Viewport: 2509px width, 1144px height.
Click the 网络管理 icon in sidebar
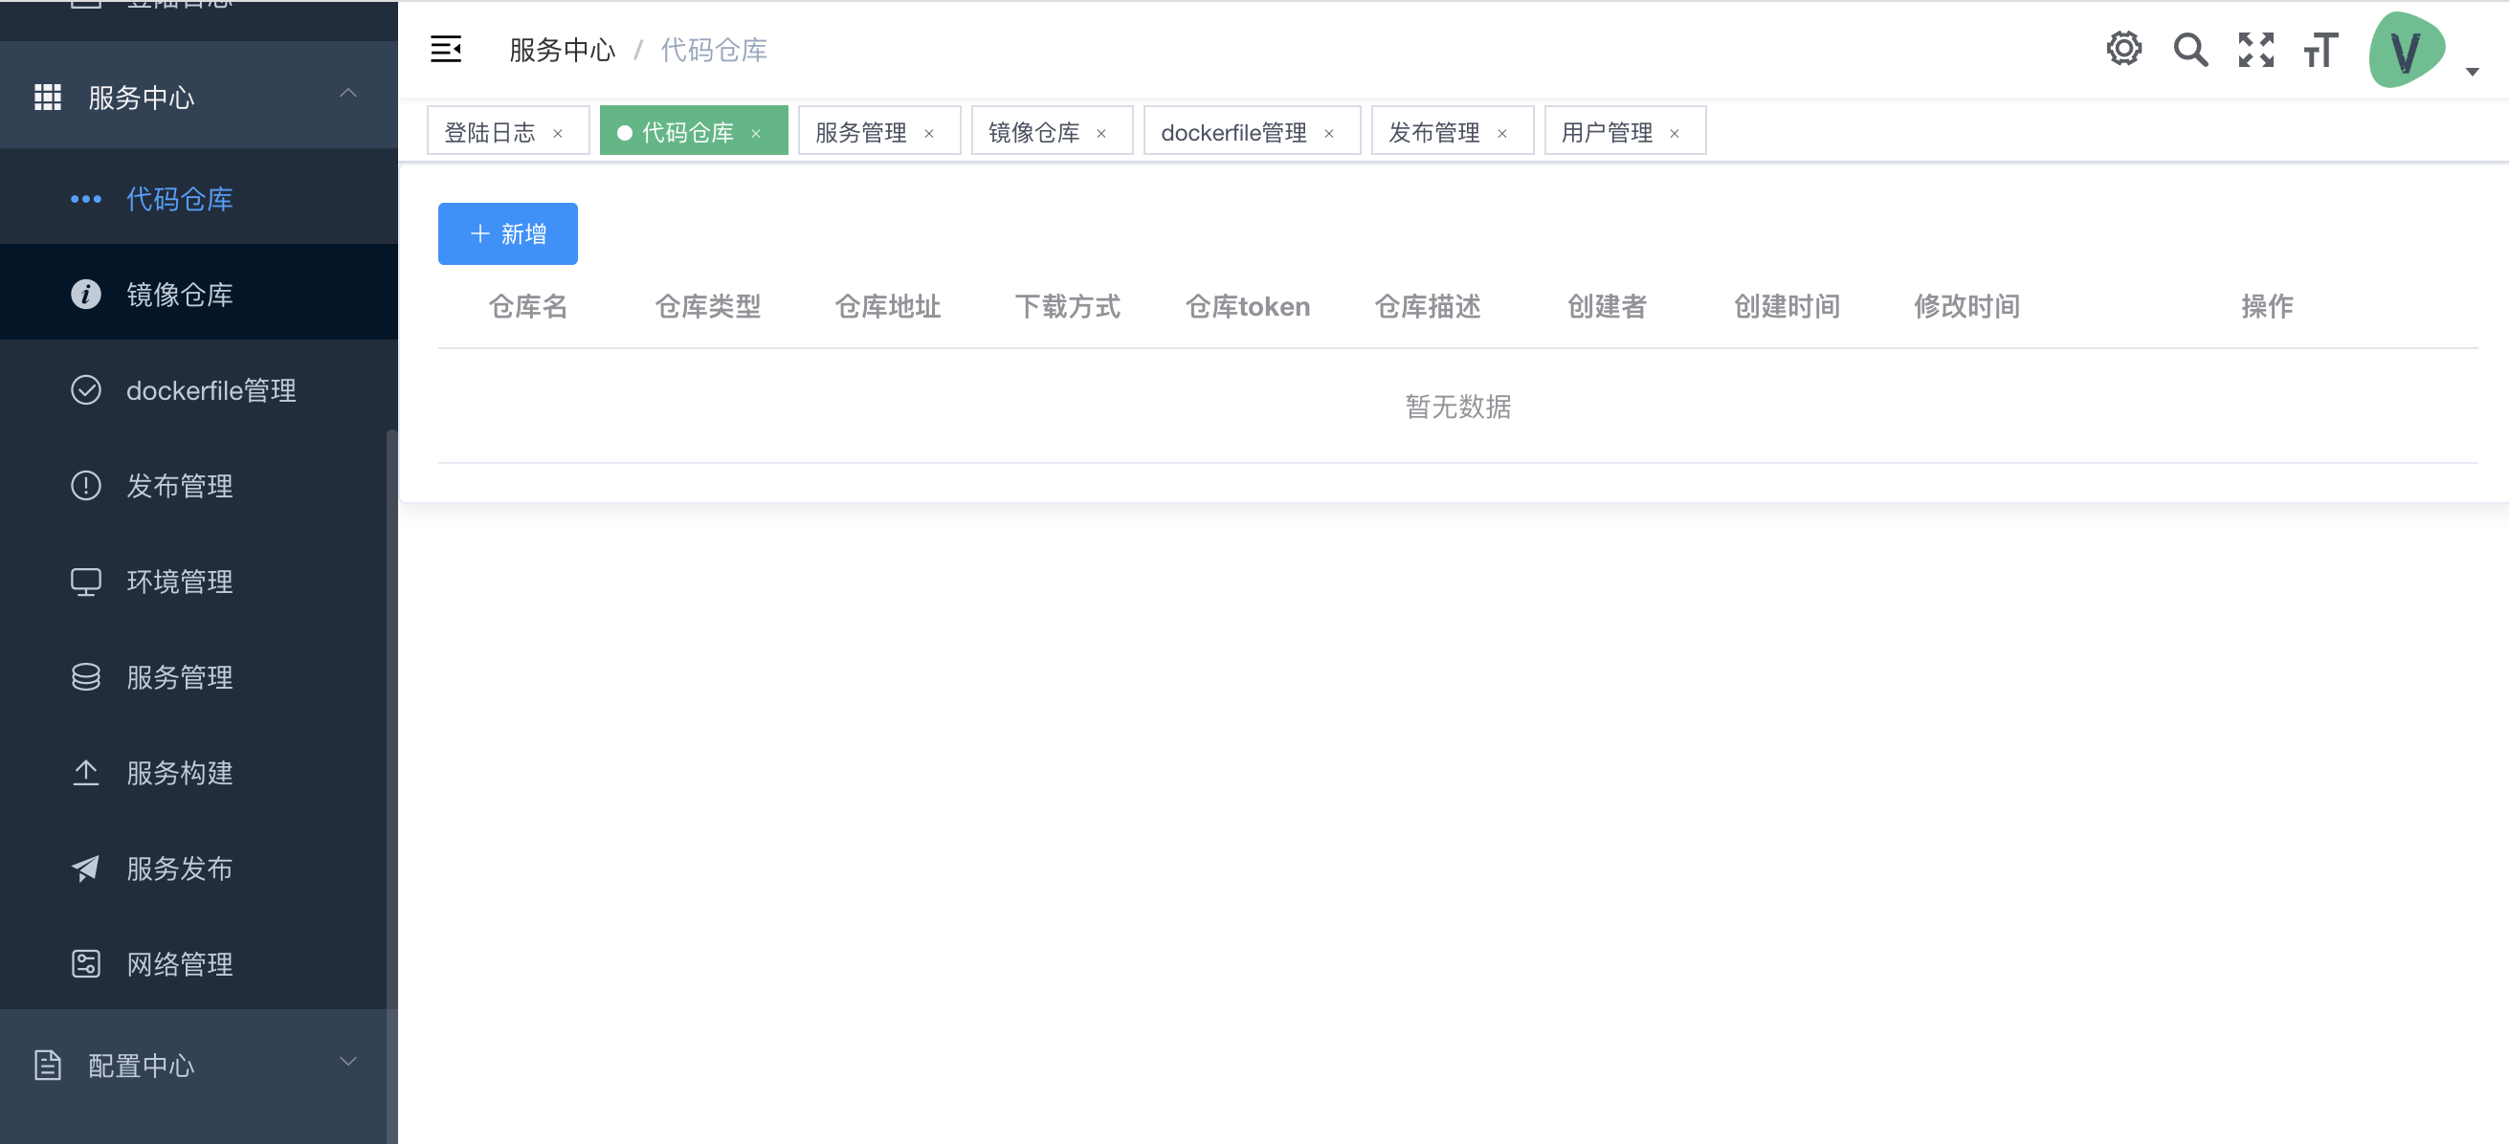point(86,963)
